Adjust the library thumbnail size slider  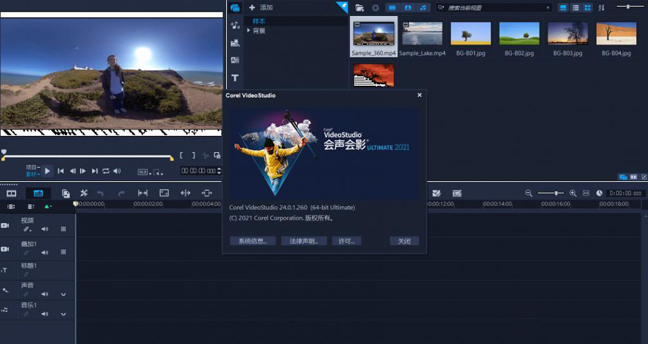pyautogui.click(x=629, y=6)
